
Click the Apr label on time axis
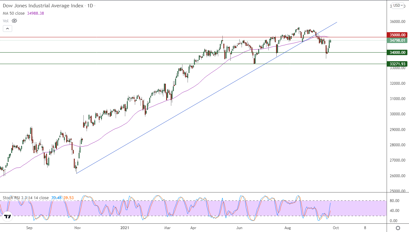pyautogui.click(x=194, y=228)
